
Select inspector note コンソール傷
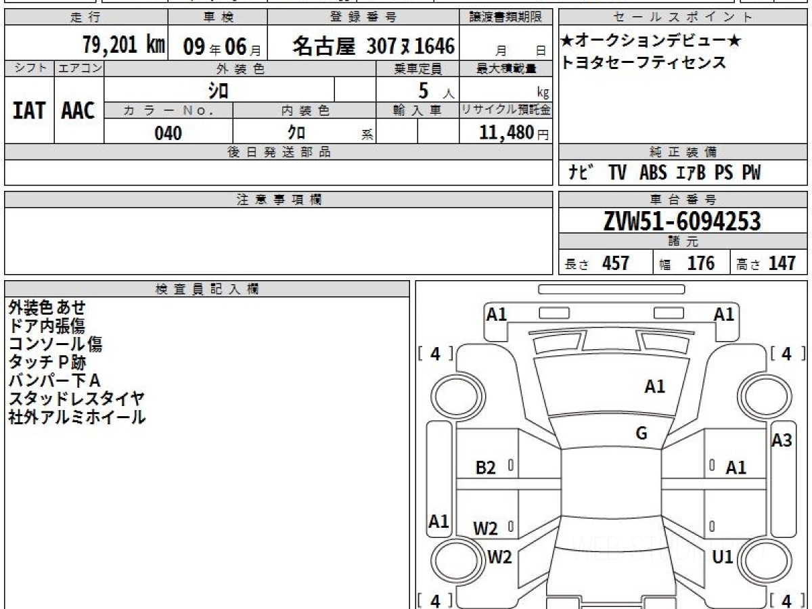[x=55, y=344]
